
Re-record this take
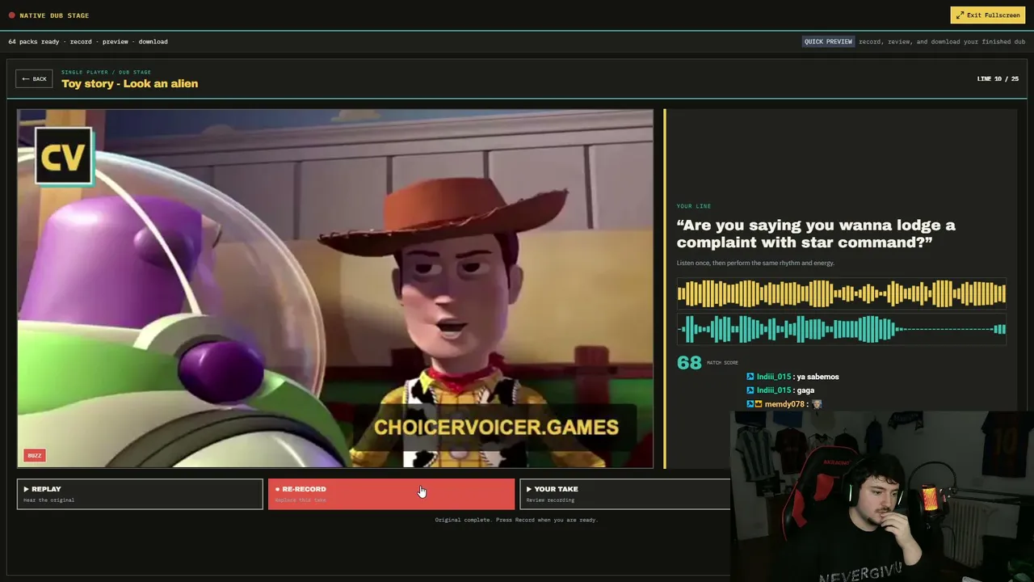coord(391,494)
